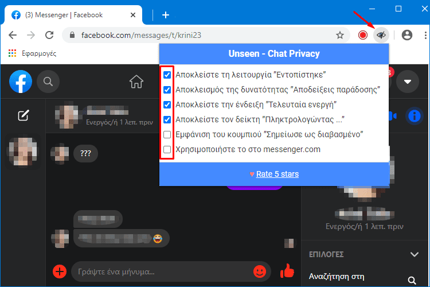Open Chrome's three-dot menu
430x287 pixels.
[x=425, y=35]
